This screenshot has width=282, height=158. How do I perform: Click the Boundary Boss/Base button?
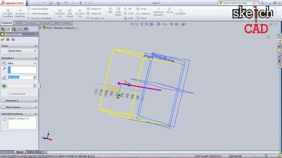(39, 18)
